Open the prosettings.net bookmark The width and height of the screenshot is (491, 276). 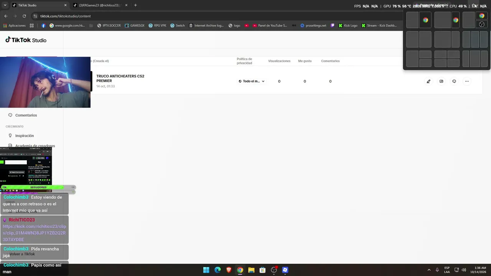[313, 26]
